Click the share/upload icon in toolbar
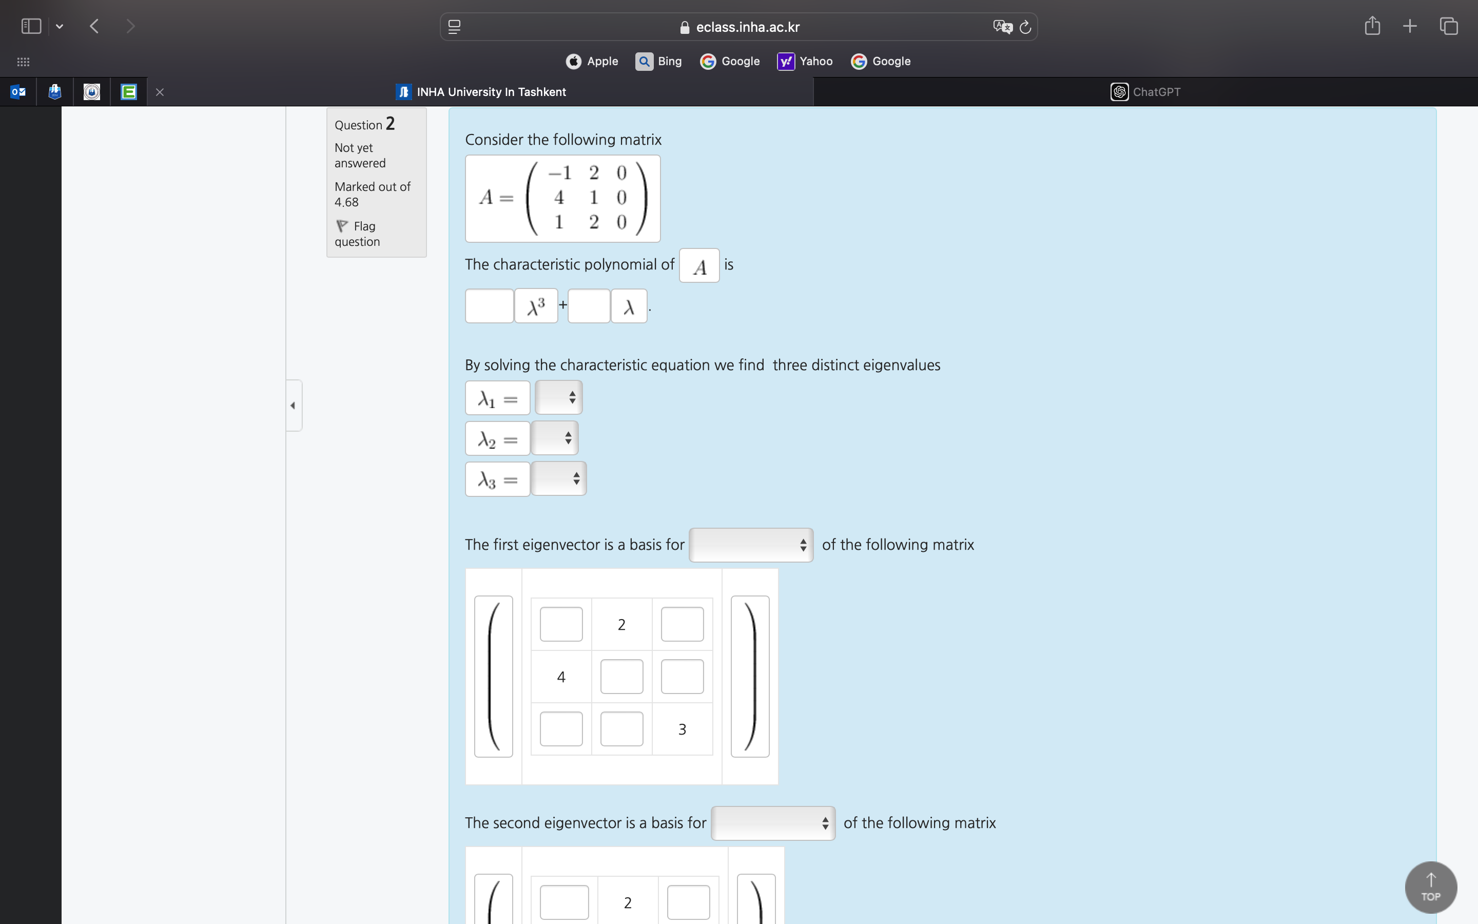 (x=1373, y=26)
